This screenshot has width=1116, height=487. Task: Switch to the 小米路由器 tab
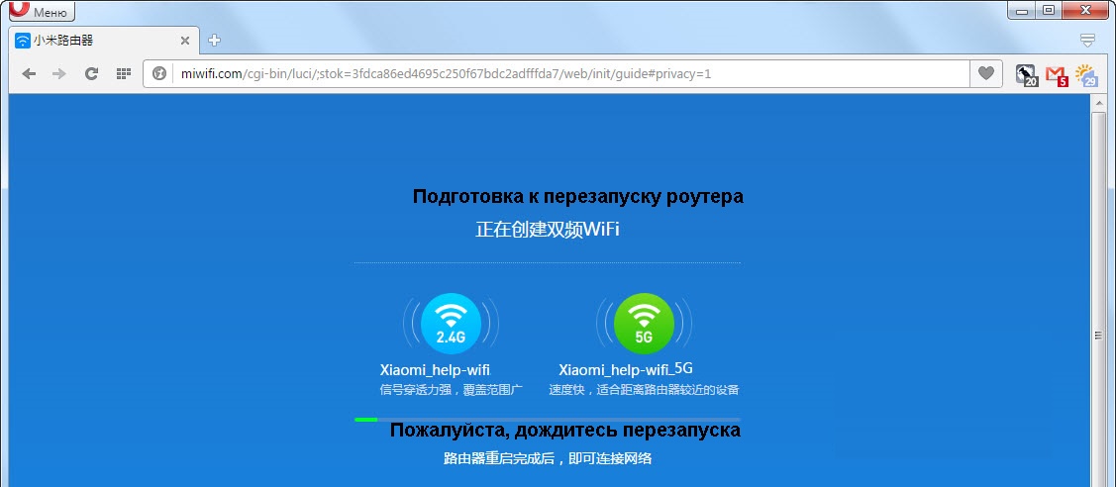[103, 41]
